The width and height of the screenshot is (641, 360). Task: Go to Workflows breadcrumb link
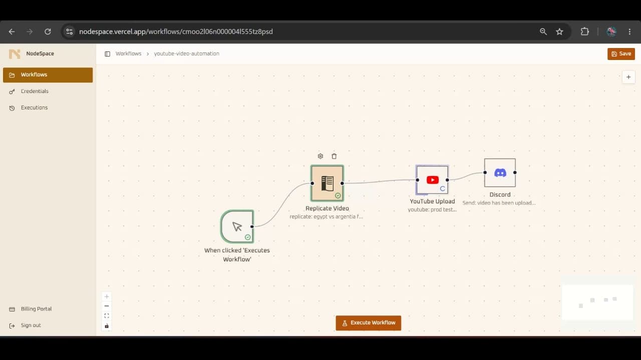[x=128, y=53]
